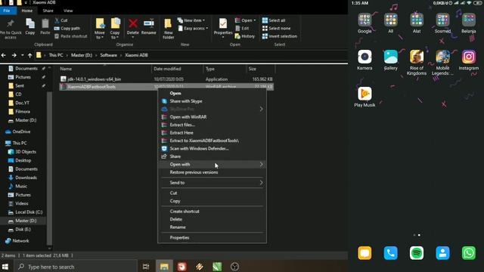Open the New item dropdown
484x272 pixels.
[x=191, y=20]
